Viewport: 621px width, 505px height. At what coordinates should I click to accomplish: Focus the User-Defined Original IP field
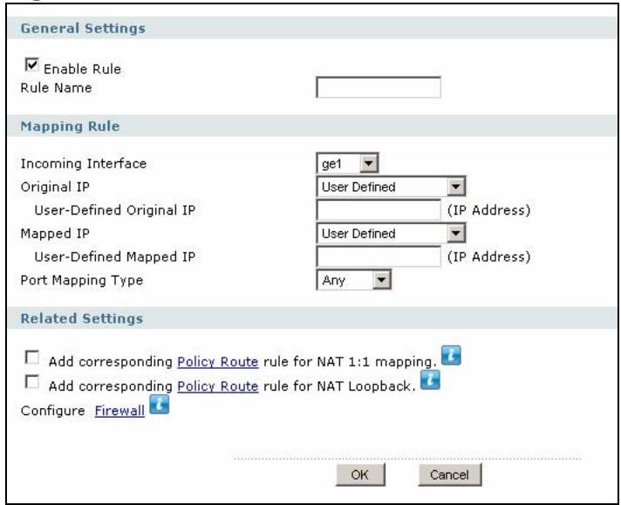tap(379, 210)
